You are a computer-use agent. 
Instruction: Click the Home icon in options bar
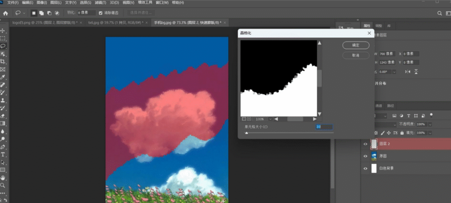5,13
